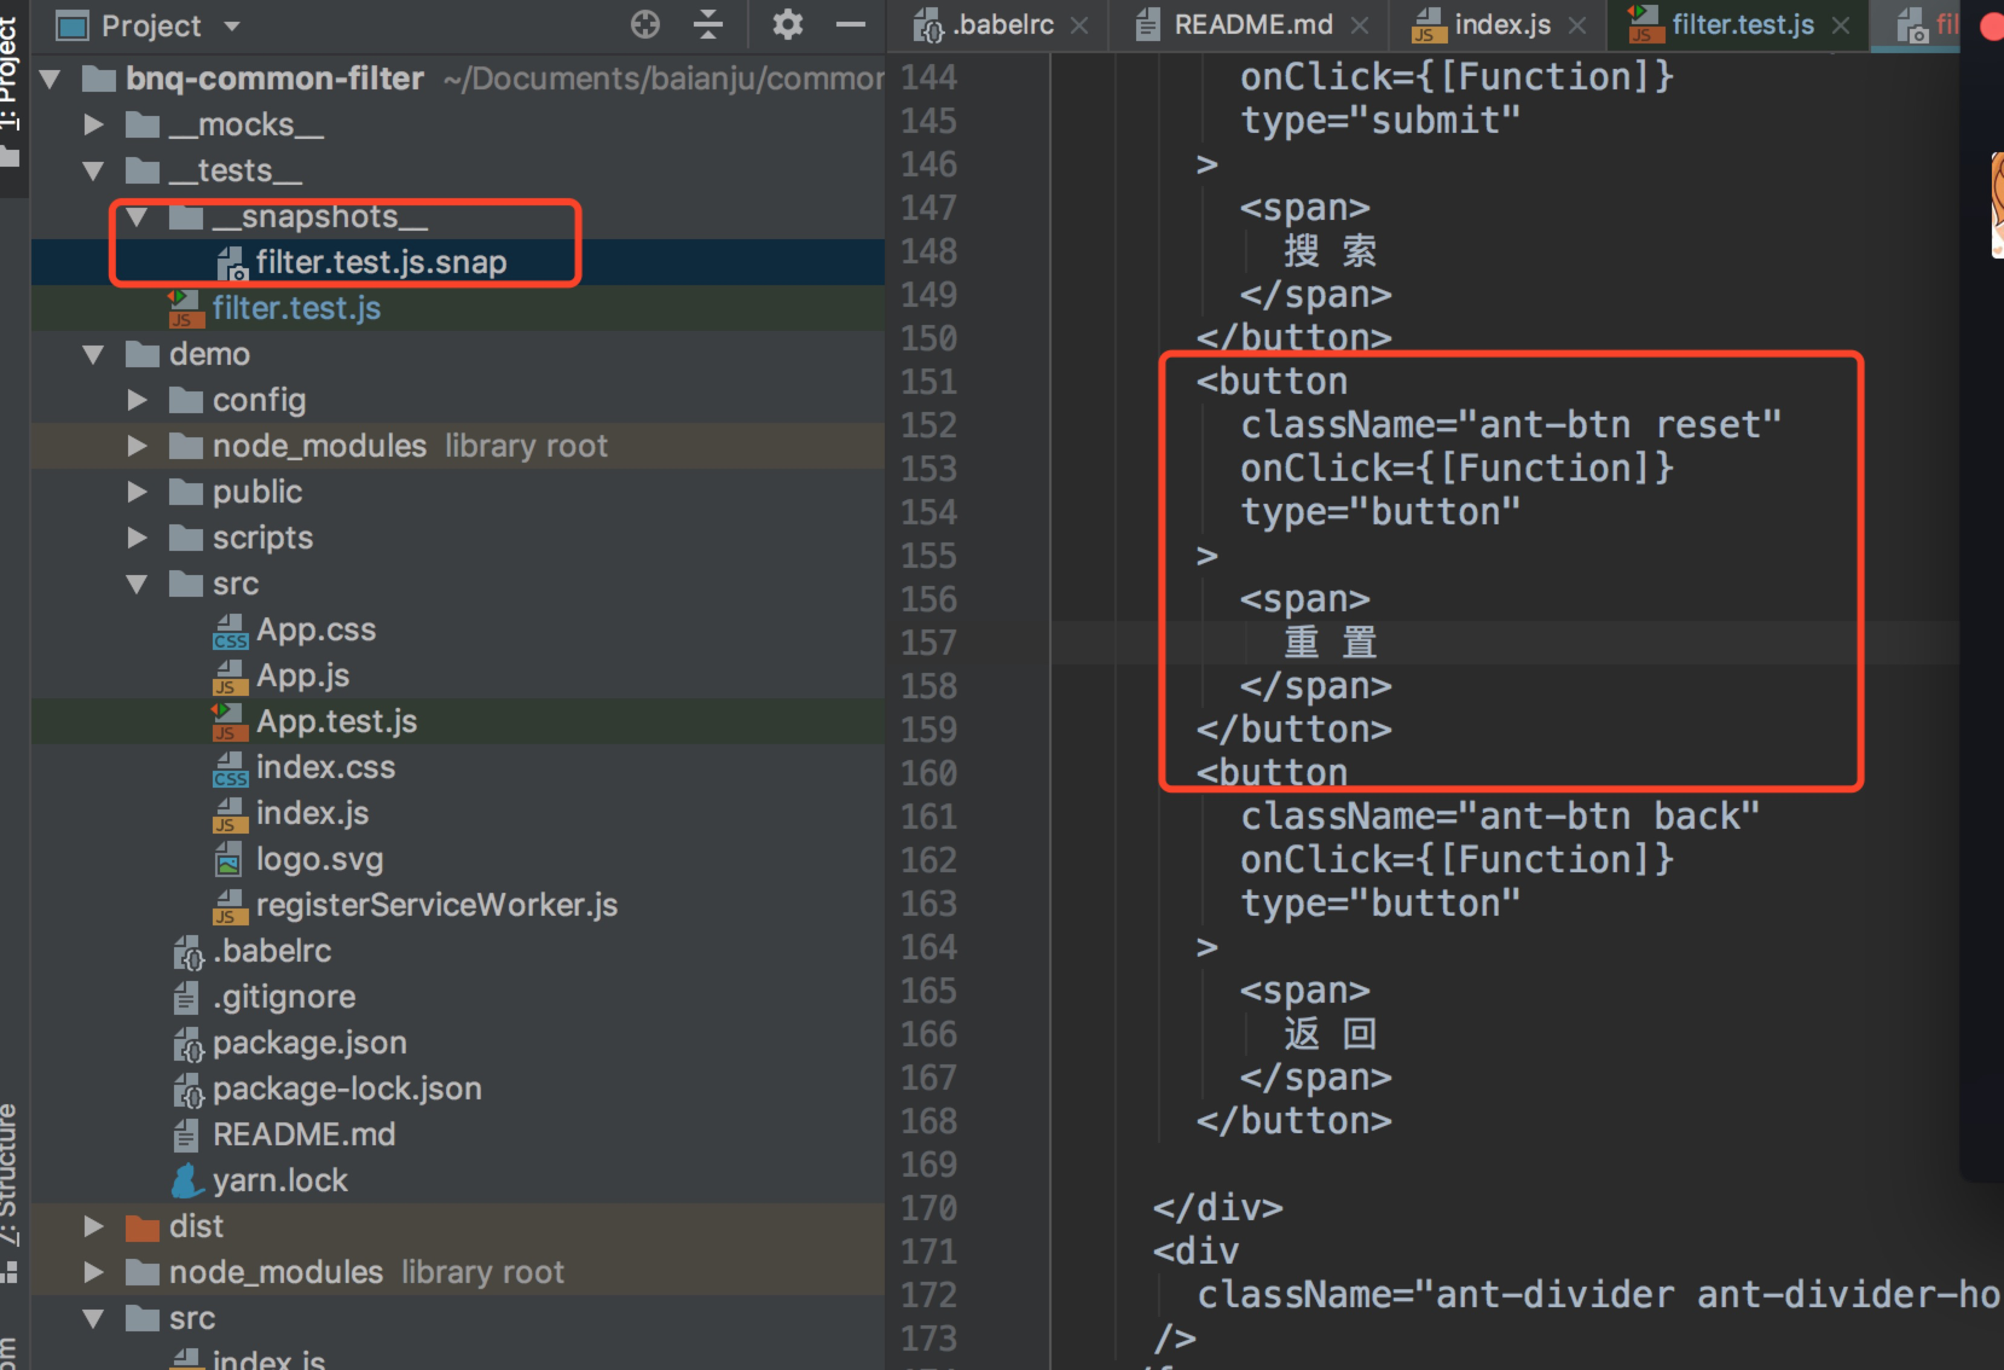Expand the config folder
Image resolution: width=2004 pixels, height=1370 pixels.
point(136,400)
